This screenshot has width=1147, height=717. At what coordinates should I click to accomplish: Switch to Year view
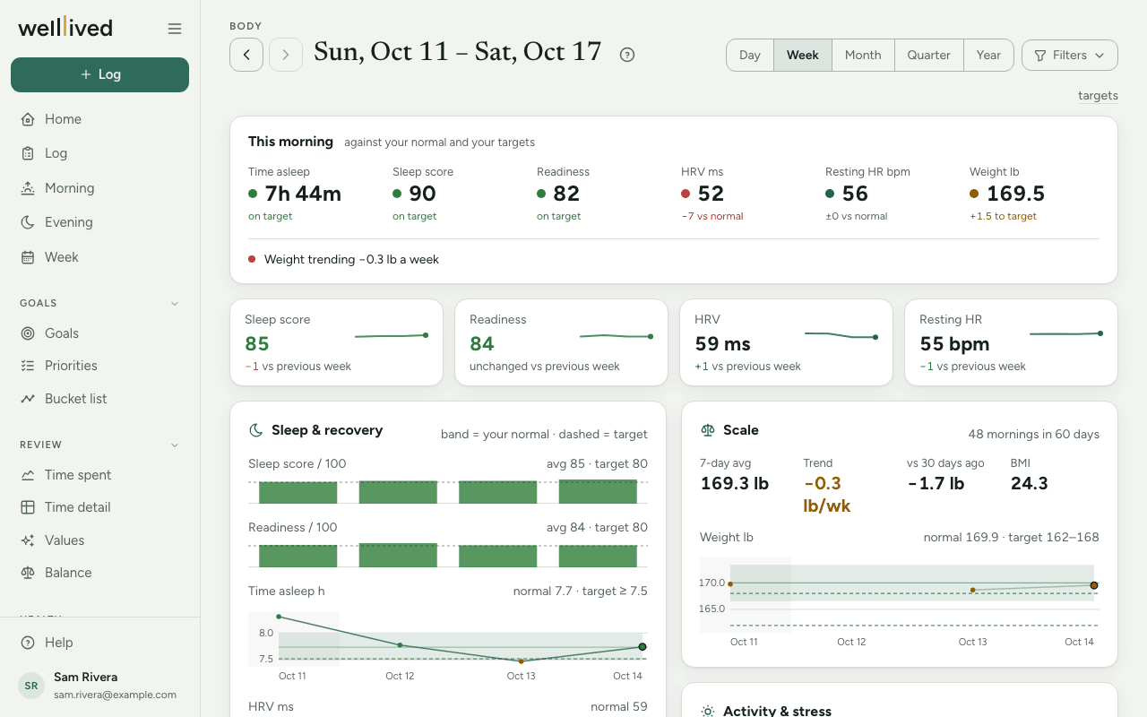[x=988, y=55]
